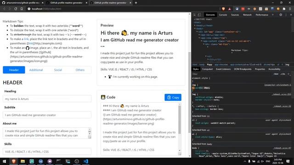Open the DevTools three-dot customize menu
This screenshot has width=294, height=165.
286,15
